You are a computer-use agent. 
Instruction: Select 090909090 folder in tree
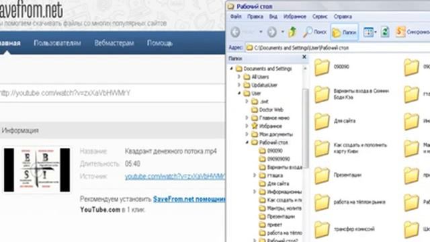click(x=275, y=159)
